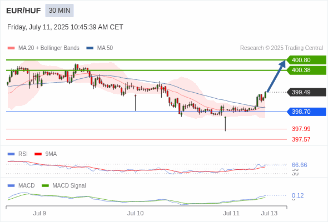Image resolution: width=328 pixels, height=222 pixels.
Task: Click the black 399.49 current price tag
Action: (x=306, y=92)
